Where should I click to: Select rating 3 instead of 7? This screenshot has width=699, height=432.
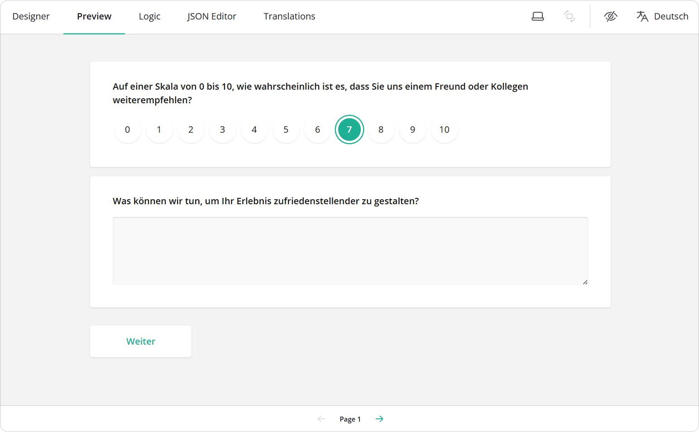click(x=222, y=130)
